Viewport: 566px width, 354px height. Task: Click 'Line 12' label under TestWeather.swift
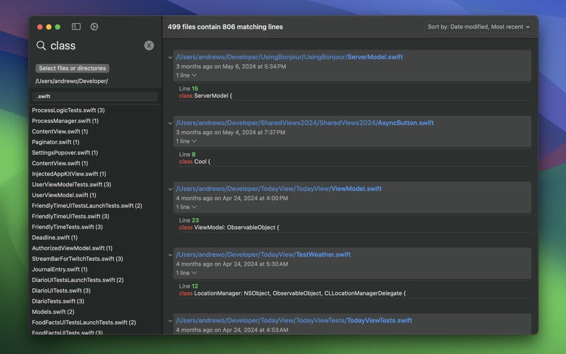coord(188,286)
